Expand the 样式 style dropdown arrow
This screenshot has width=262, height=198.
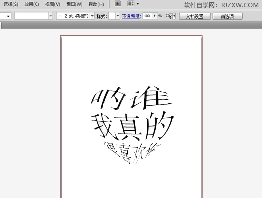coord(118,16)
